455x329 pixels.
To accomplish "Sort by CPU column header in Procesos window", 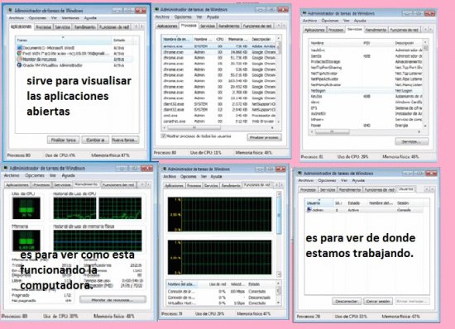I will point(220,39).
